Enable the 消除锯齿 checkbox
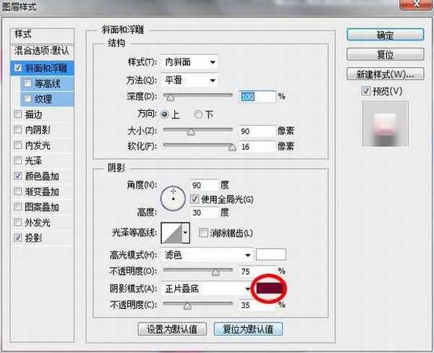Screen dimensions: 434x353 pyautogui.click(x=203, y=233)
